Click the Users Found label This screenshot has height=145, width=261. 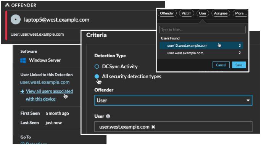pos(170,38)
